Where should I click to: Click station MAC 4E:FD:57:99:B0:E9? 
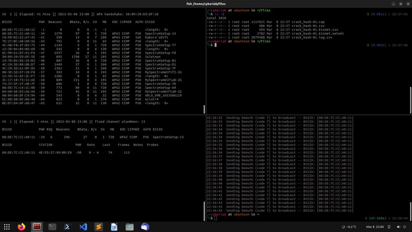pyautogui.click(x=56, y=153)
